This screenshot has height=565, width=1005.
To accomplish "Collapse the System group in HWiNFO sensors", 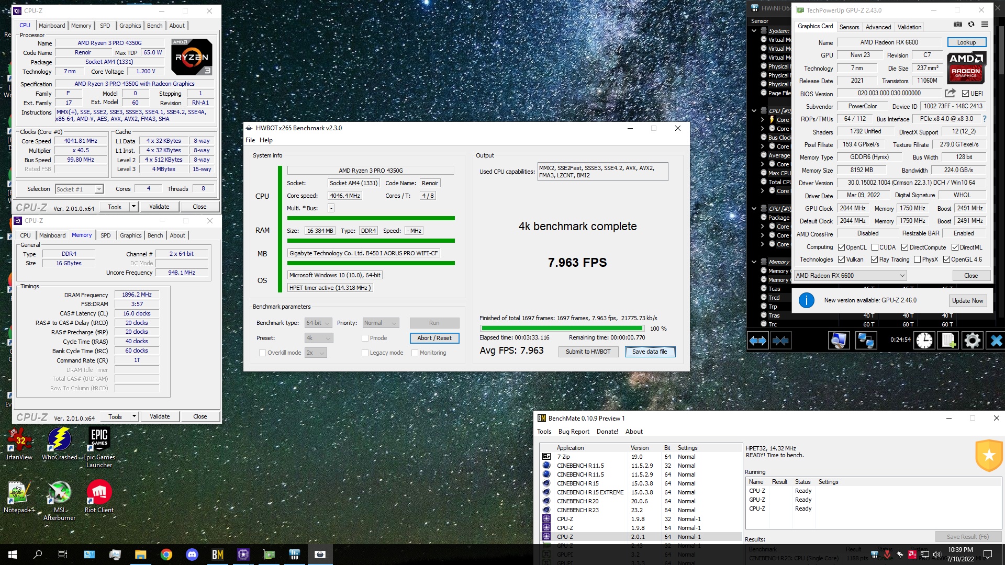I will (x=754, y=31).
